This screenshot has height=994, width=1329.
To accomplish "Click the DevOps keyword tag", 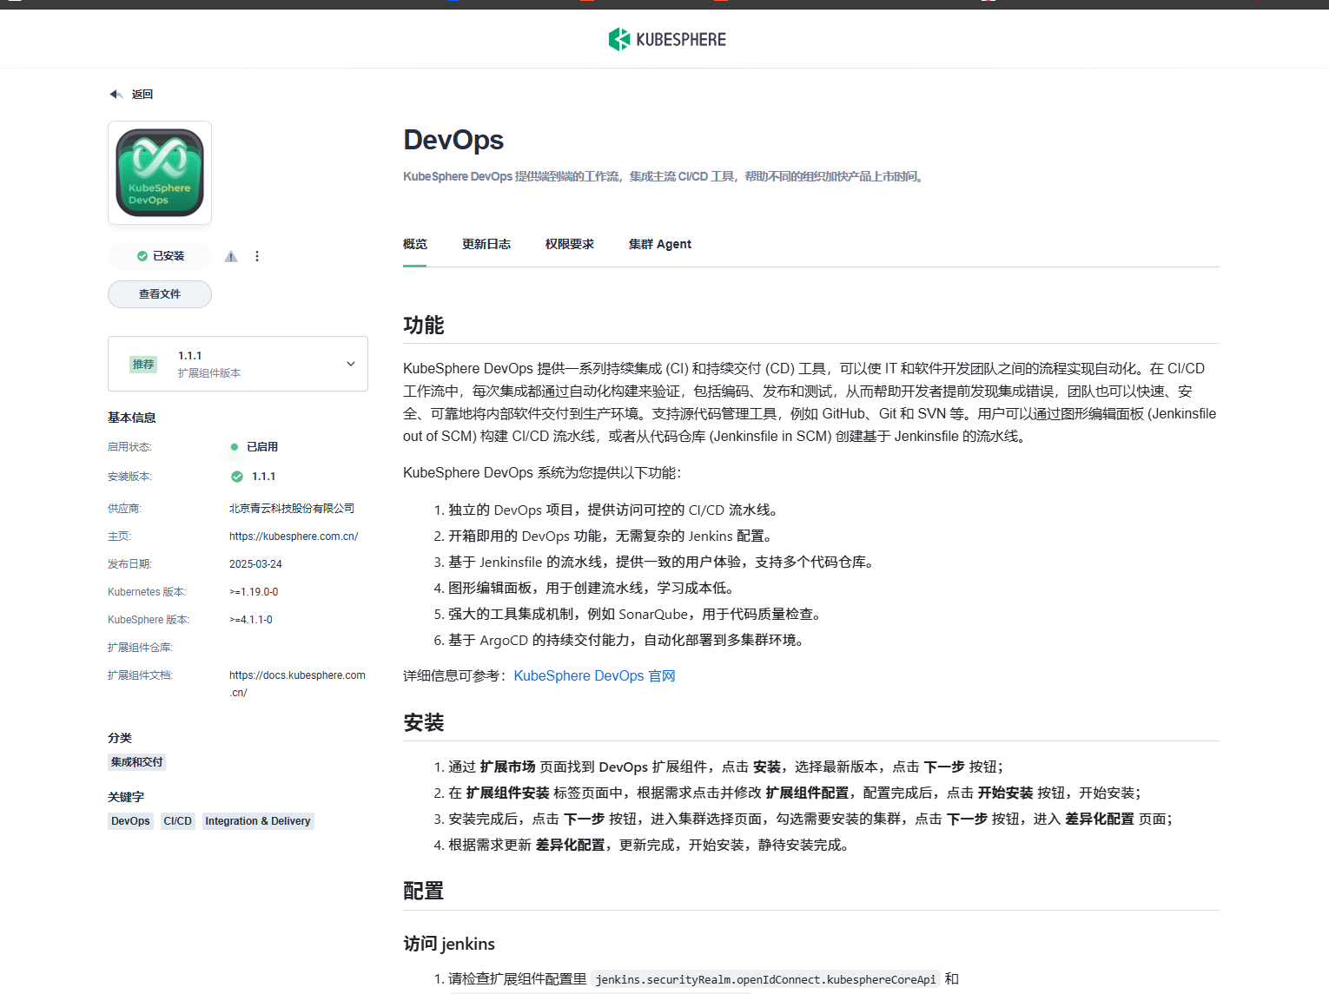I will 130,821.
